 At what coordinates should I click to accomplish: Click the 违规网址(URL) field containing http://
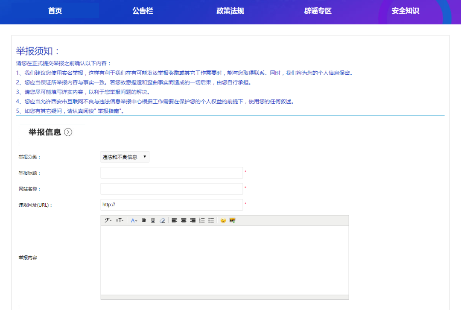[172, 205]
